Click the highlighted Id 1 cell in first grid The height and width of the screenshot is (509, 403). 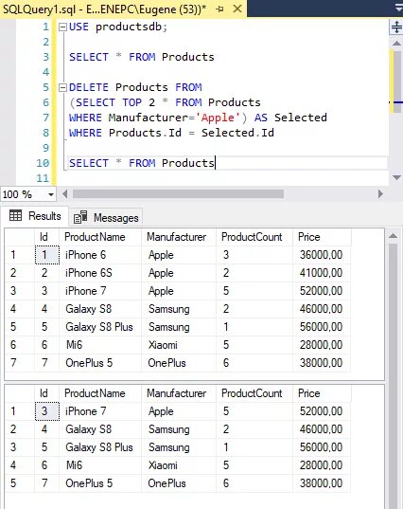[x=47, y=255]
